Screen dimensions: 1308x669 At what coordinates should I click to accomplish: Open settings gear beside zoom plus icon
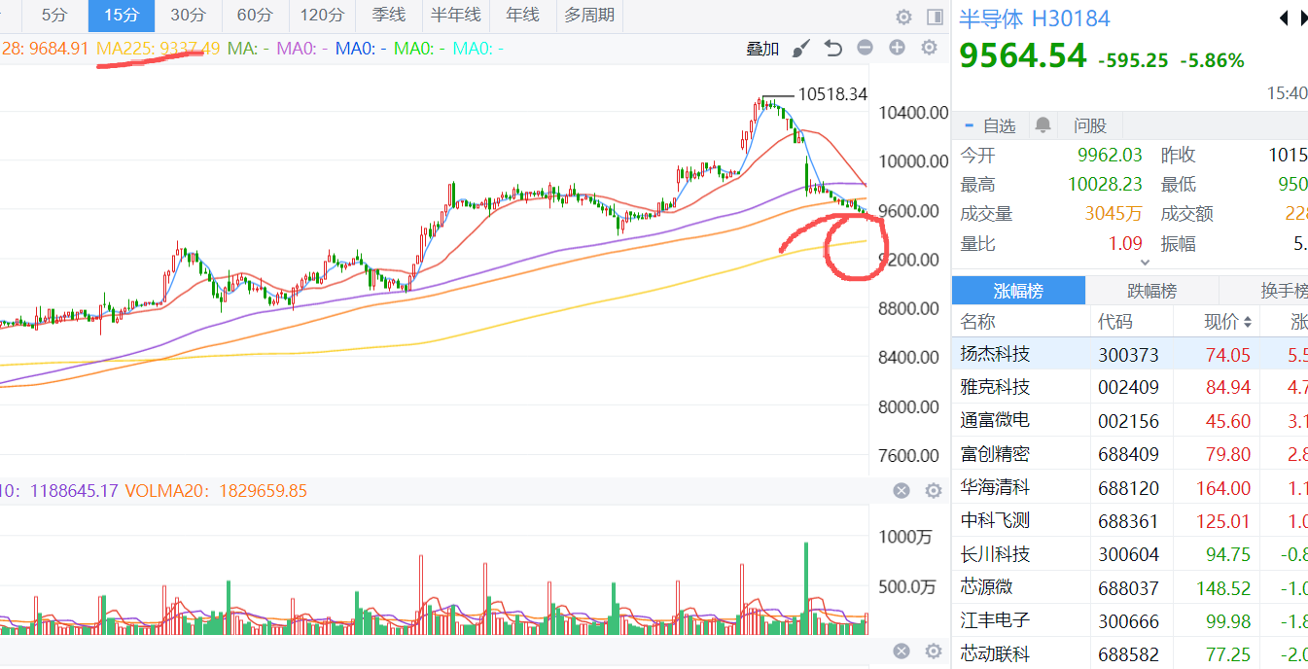tap(929, 48)
